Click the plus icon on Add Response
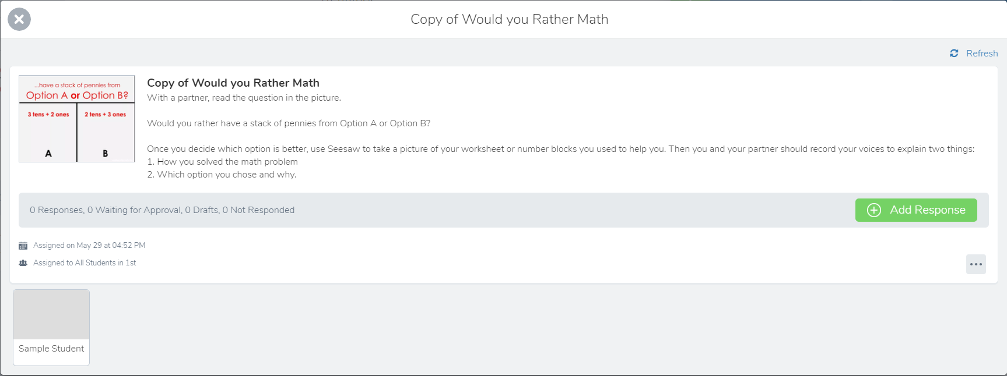This screenshot has height=376, width=1007. pos(873,210)
